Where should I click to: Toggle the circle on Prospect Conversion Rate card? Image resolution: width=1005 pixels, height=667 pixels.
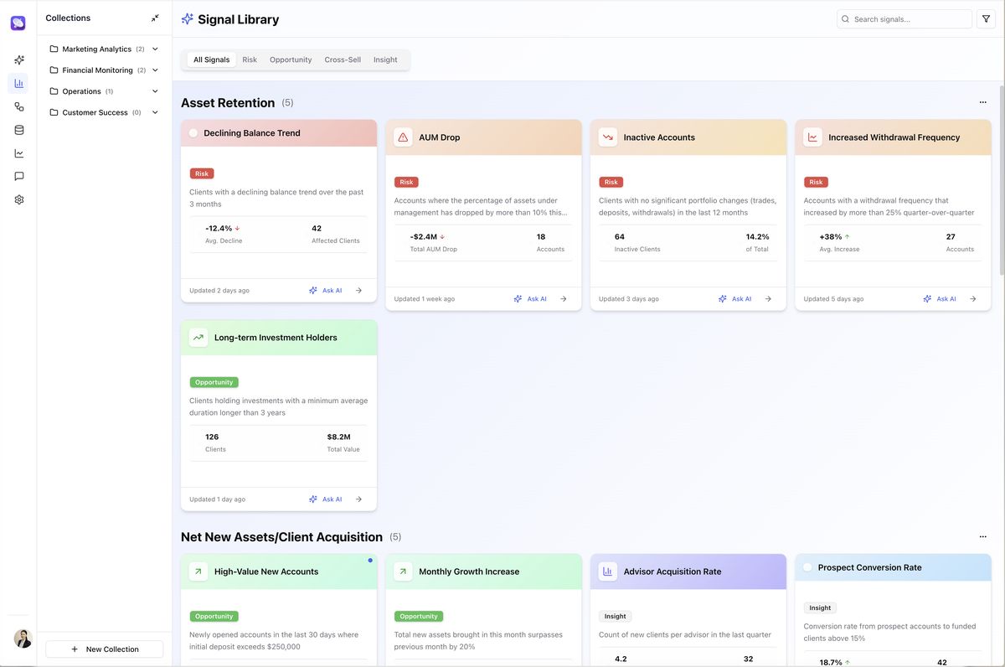(x=808, y=567)
